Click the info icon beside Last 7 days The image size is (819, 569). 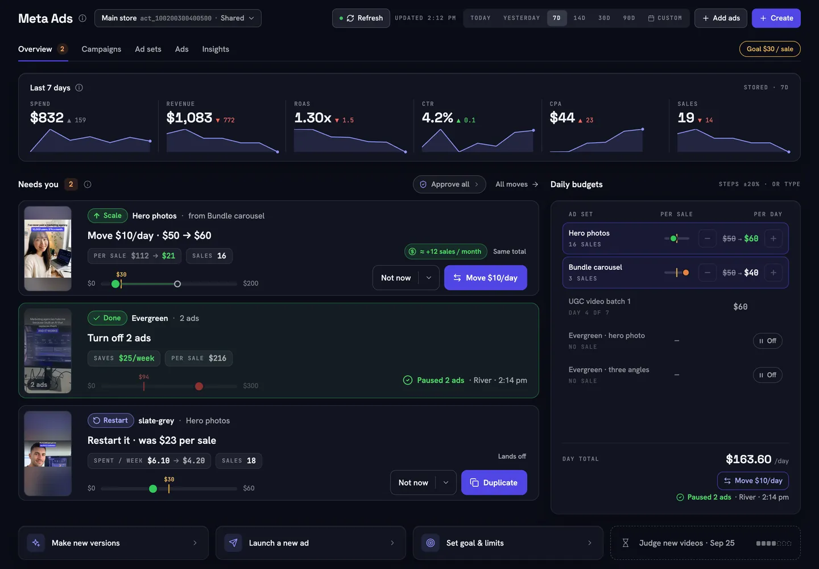[79, 88]
